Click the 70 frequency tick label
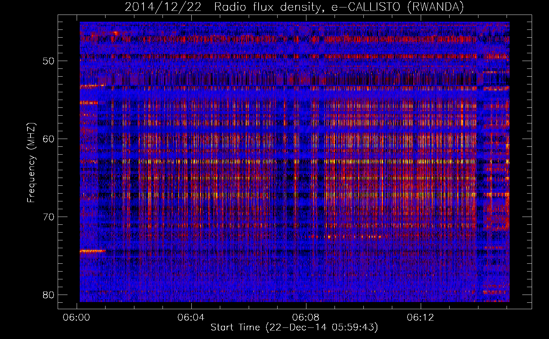Image resolution: width=549 pixels, height=339 pixels. click(x=49, y=217)
